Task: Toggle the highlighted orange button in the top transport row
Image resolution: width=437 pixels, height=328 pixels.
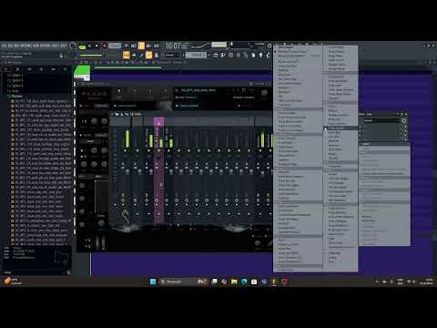Action: 141,46
